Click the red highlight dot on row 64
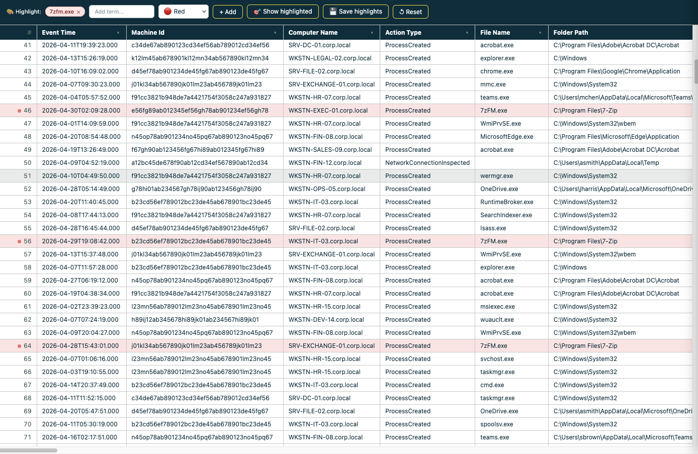 click(x=19, y=346)
